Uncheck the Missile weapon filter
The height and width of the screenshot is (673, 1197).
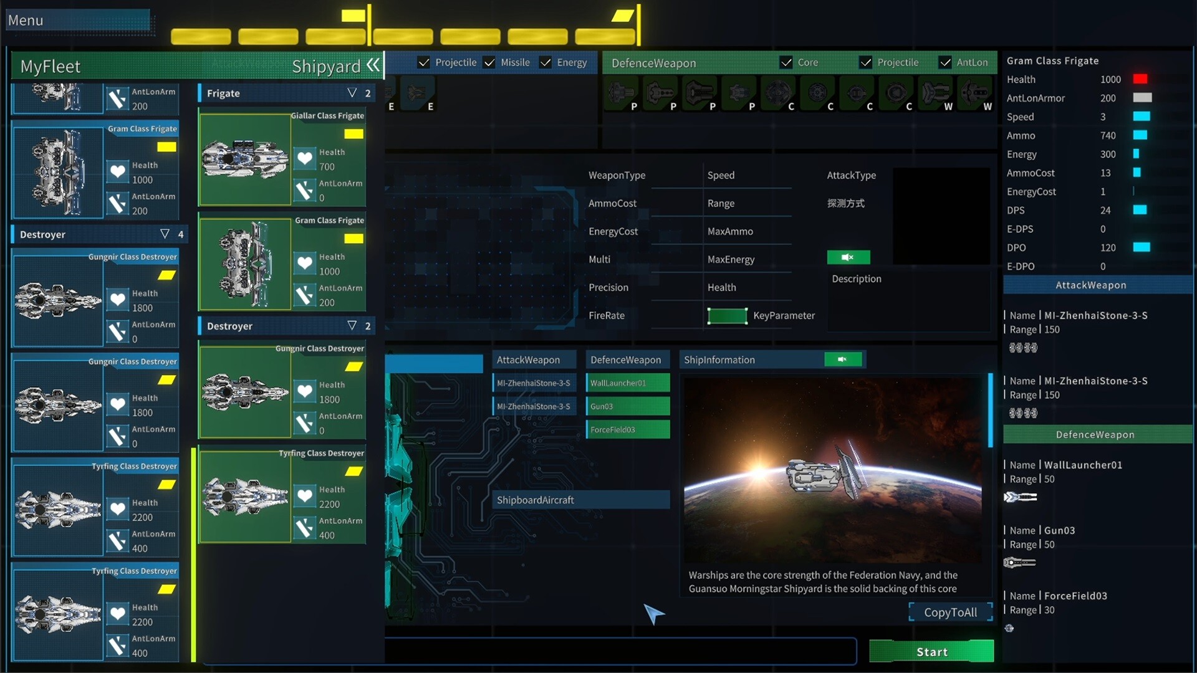coord(489,62)
